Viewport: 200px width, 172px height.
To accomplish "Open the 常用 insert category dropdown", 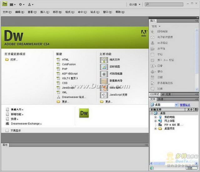I will point(156,26).
